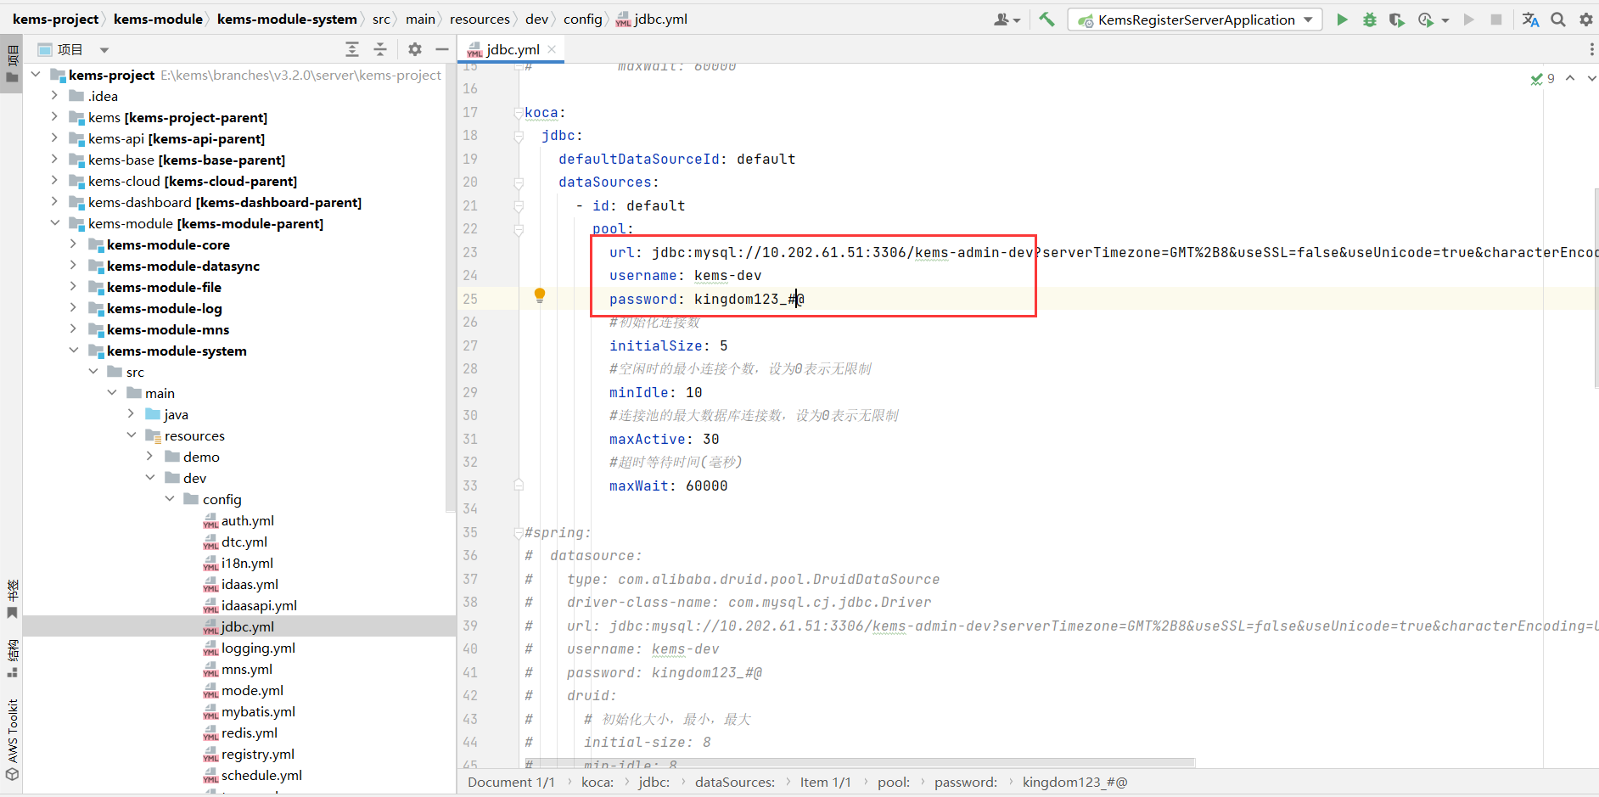The width and height of the screenshot is (1599, 797).
Task: Click resources breadcrumb in navigation bar
Action: 480,19
